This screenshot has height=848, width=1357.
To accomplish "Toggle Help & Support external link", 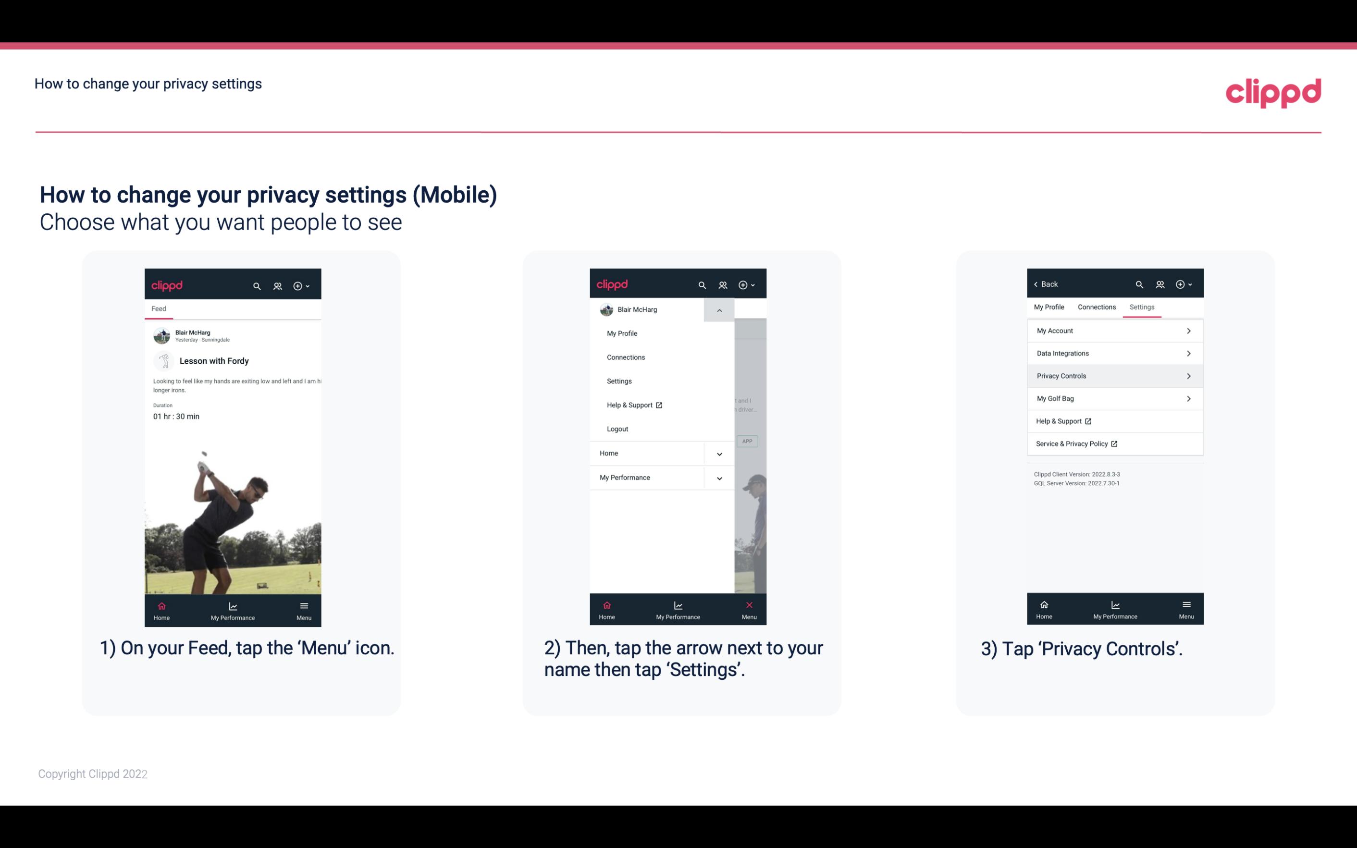I will click(x=1114, y=420).
